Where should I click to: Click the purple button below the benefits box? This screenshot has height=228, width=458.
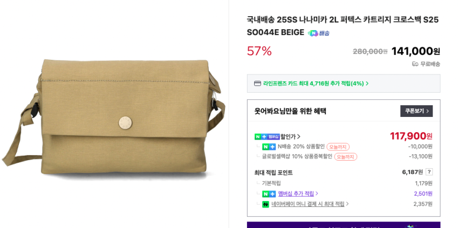[x=344, y=225]
